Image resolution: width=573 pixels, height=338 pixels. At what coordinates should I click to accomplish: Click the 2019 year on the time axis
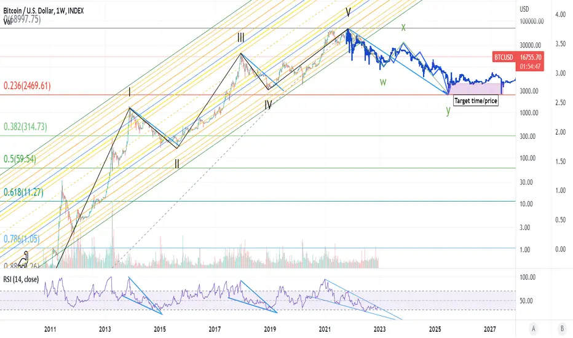270,329
